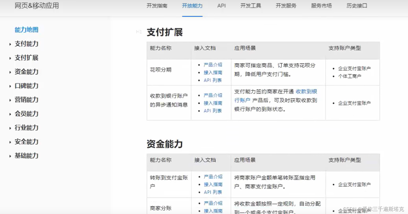Click 支持账户类型 header in 支付扩展 table

tap(345, 48)
